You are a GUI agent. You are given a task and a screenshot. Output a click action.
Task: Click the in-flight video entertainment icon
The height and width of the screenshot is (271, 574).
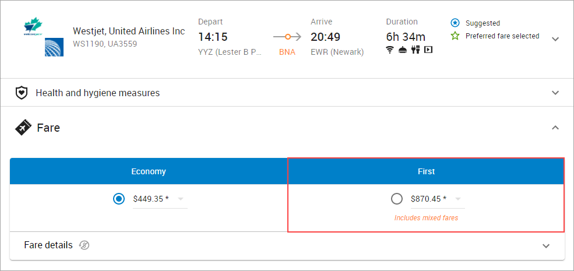(x=428, y=50)
